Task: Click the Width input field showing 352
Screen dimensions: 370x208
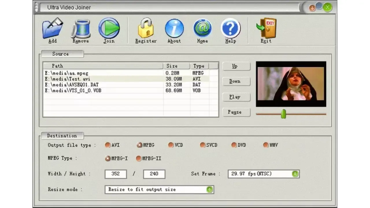Action: point(116,174)
